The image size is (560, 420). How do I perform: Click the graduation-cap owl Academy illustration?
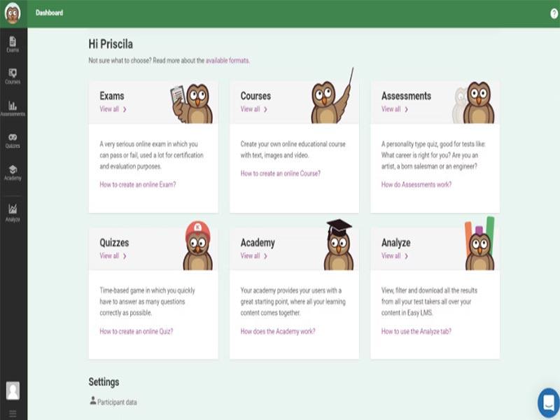pos(339,244)
